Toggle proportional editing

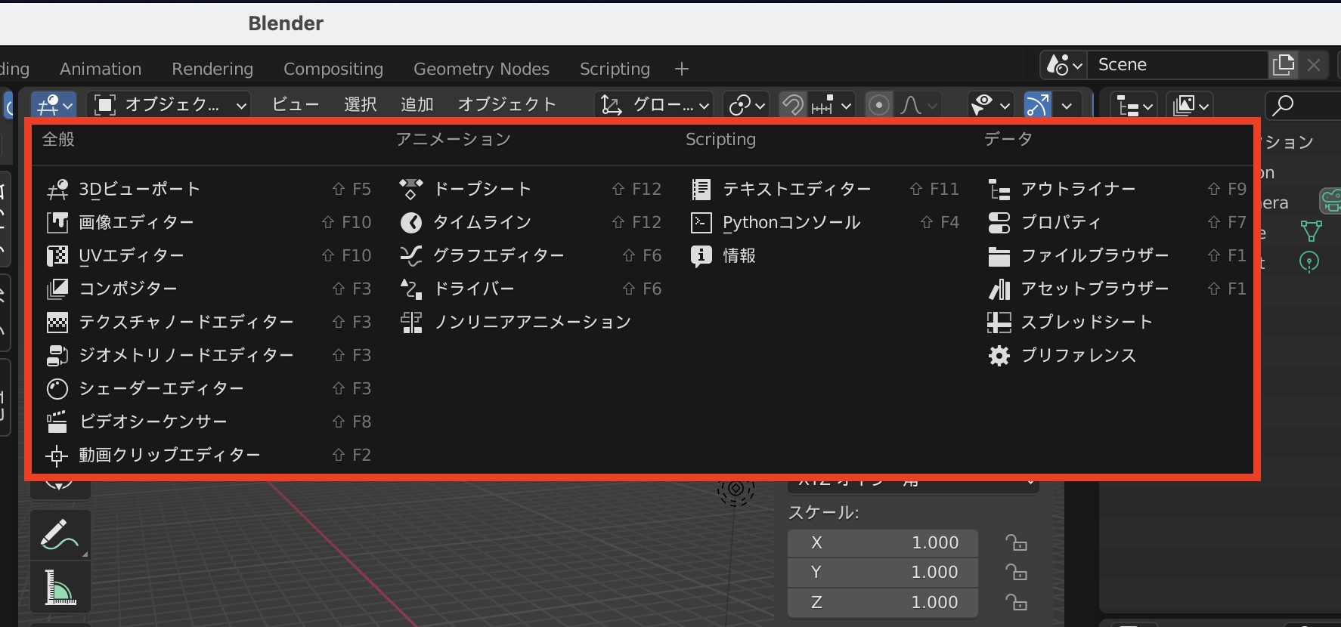point(878,105)
